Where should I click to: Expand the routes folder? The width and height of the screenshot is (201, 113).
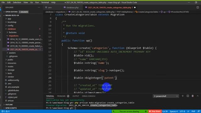(x=10, y=67)
